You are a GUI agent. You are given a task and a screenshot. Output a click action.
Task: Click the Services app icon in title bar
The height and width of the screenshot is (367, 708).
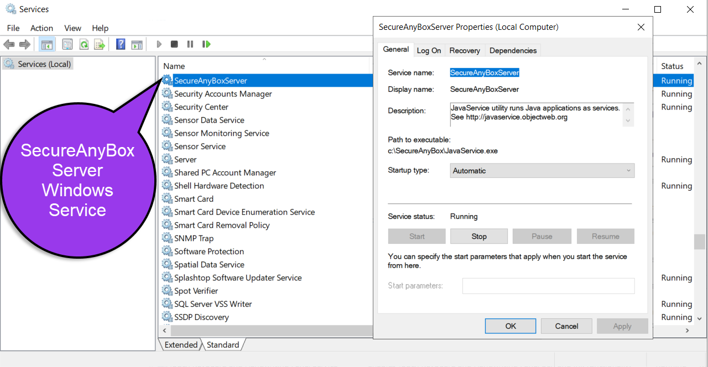tap(11, 9)
